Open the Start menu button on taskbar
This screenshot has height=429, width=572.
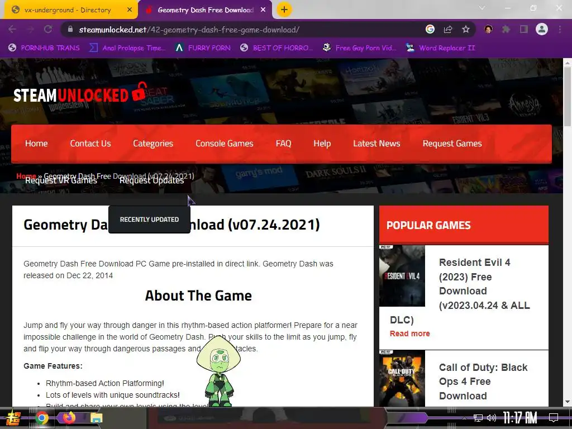(x=13, y=418)
